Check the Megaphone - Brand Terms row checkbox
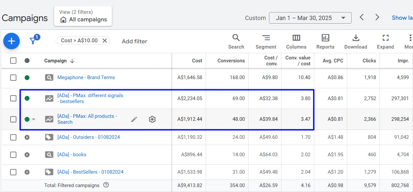This screenshot has width=413, height=192. 13,77
